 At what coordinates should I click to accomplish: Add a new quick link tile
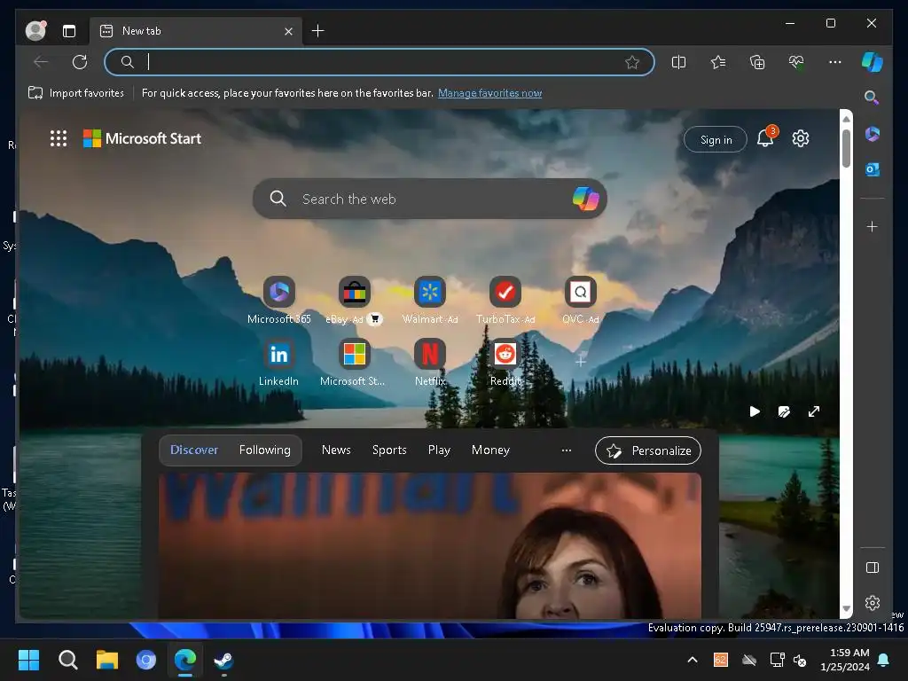(x=580, y=362)
